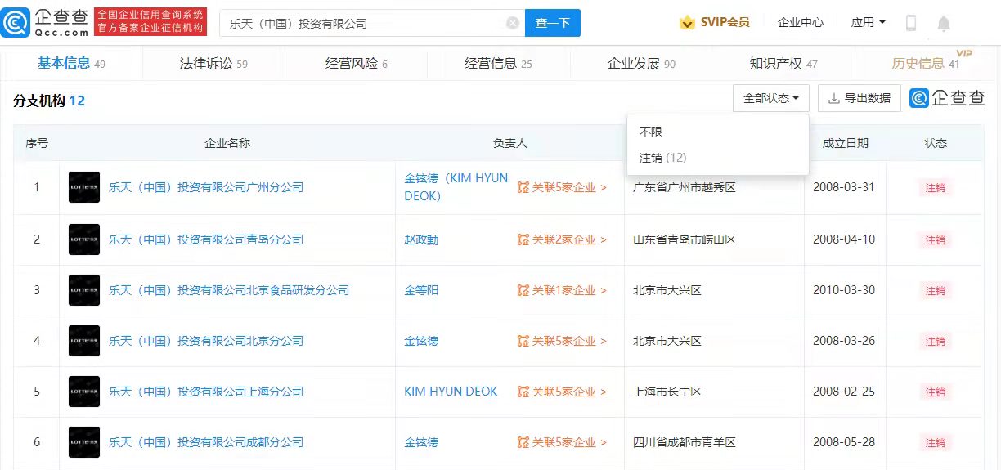The image size is (1001, 470).
Task: Switch to 基本信息 tab
Action: click(71, 63)
